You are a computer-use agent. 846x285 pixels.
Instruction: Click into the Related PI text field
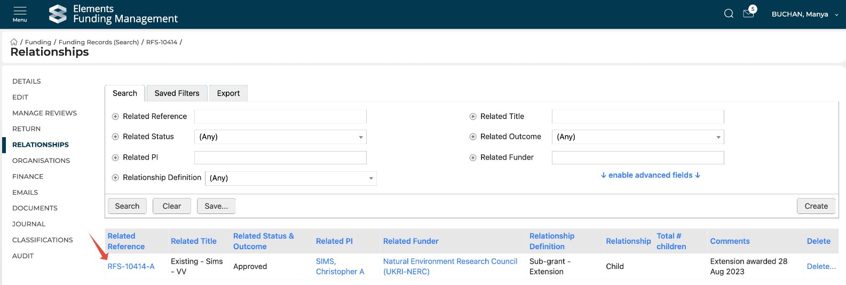[280, 157]
